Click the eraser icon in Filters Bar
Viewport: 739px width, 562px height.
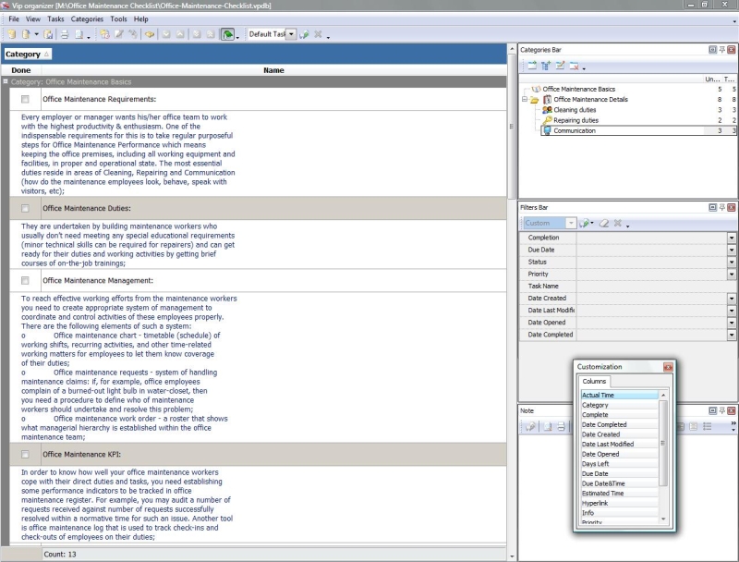pyautogui.click(x=603, y=224)
